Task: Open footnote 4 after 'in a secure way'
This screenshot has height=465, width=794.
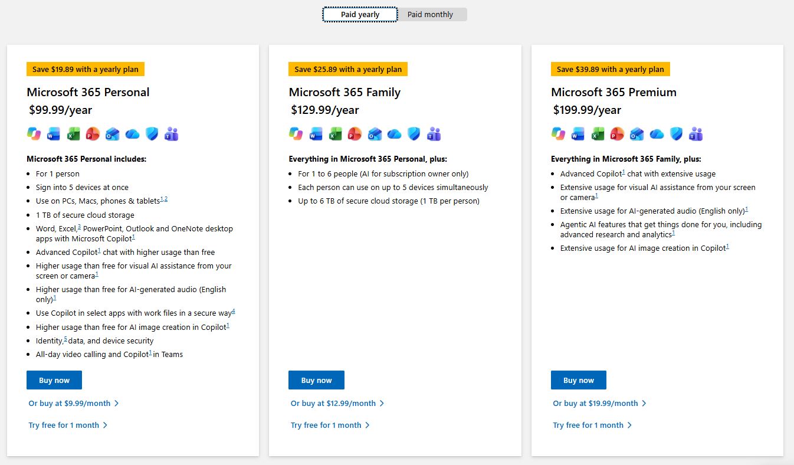Action: [234, 311]
